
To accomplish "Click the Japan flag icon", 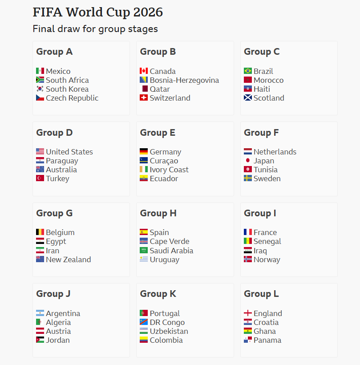I will click(x=248, y=161).
